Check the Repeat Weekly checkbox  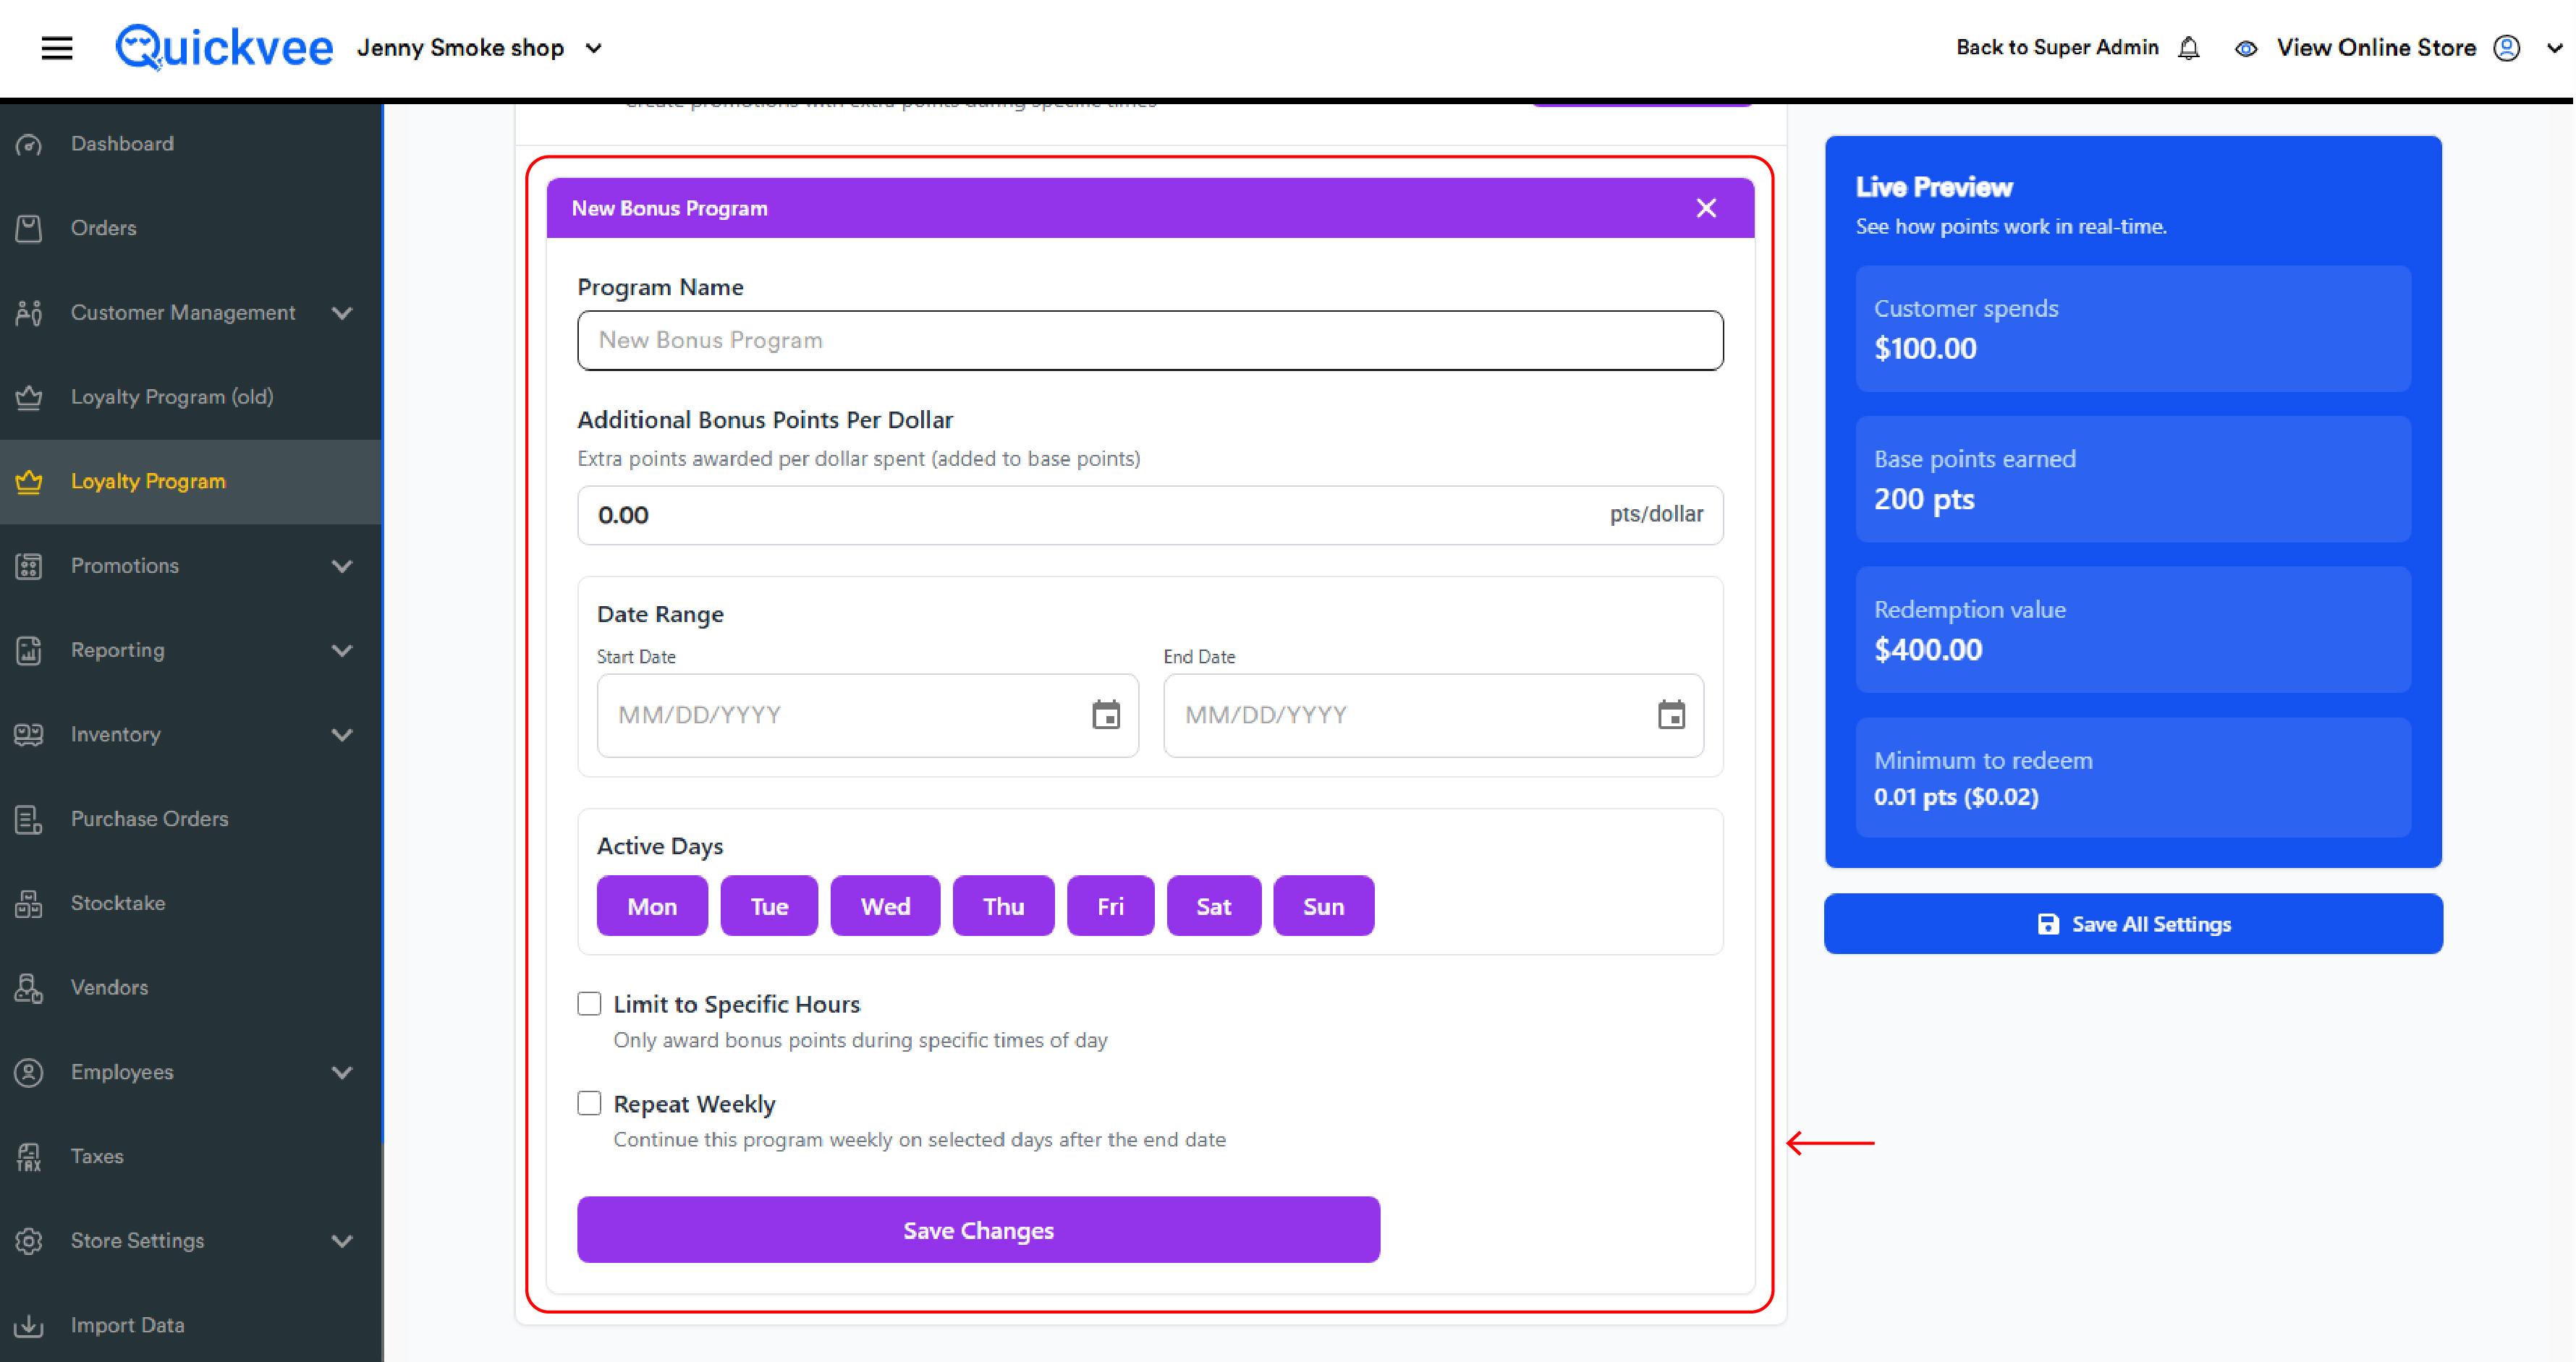(589, 1103)
